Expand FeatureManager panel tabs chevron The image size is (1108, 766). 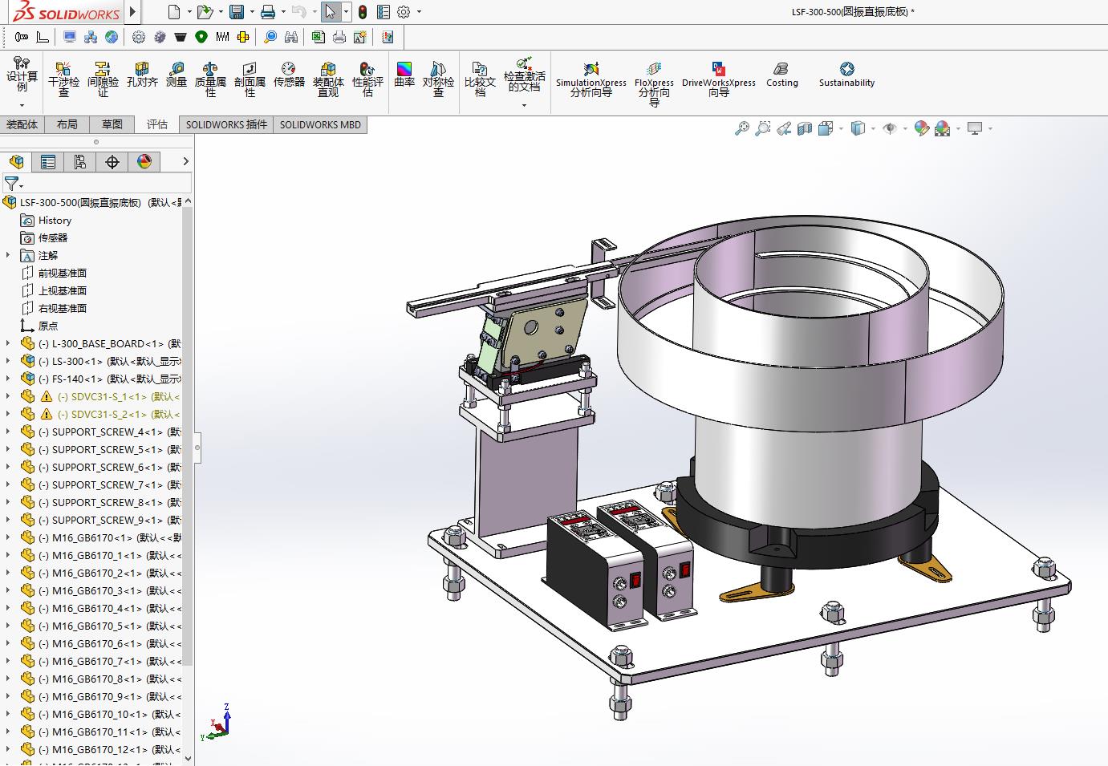click(x=185, y=162)
